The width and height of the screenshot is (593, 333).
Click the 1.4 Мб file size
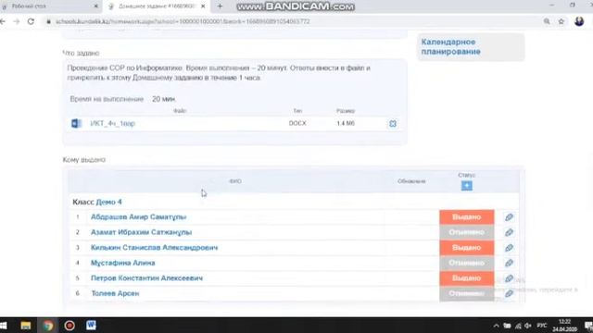(346, 123)
